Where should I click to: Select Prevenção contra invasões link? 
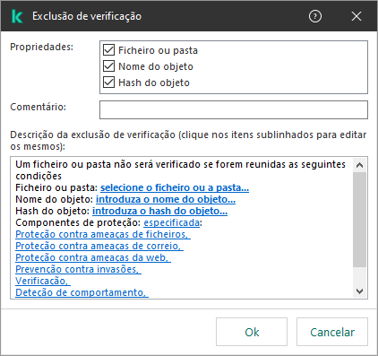(x=78, y=269)
